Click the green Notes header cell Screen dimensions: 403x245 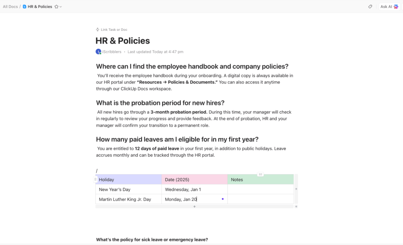pos(261,180)
